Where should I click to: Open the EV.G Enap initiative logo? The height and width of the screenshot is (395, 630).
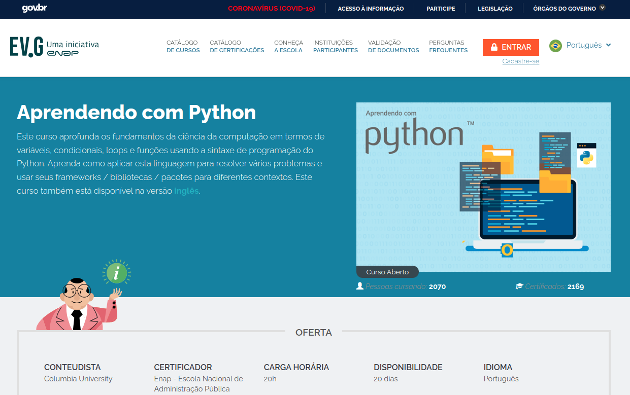[x=54, y=47]
